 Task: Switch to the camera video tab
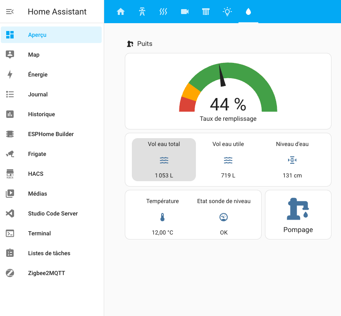[185, 12]
